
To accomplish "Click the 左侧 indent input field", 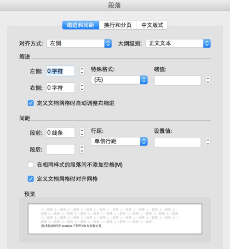I will point(60,71).
